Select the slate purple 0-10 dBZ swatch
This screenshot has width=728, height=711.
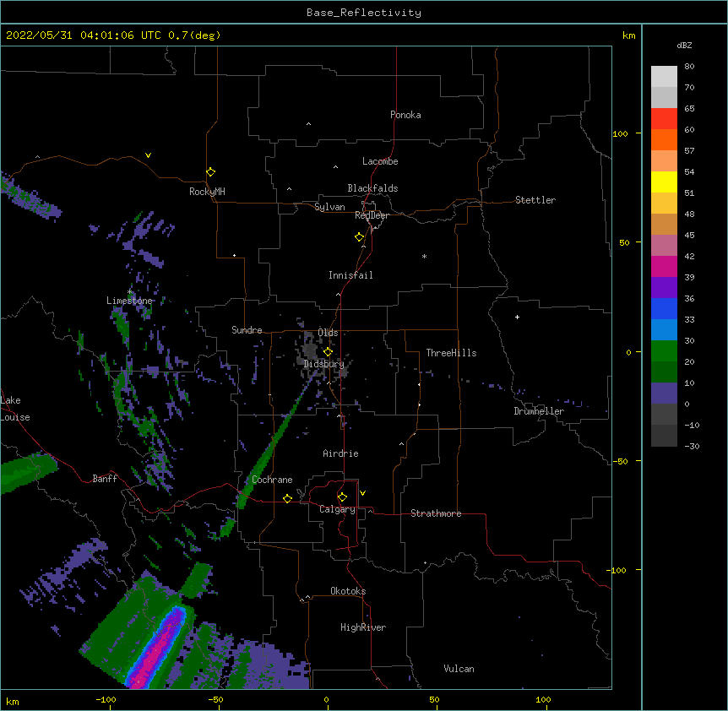click(664, 393)
